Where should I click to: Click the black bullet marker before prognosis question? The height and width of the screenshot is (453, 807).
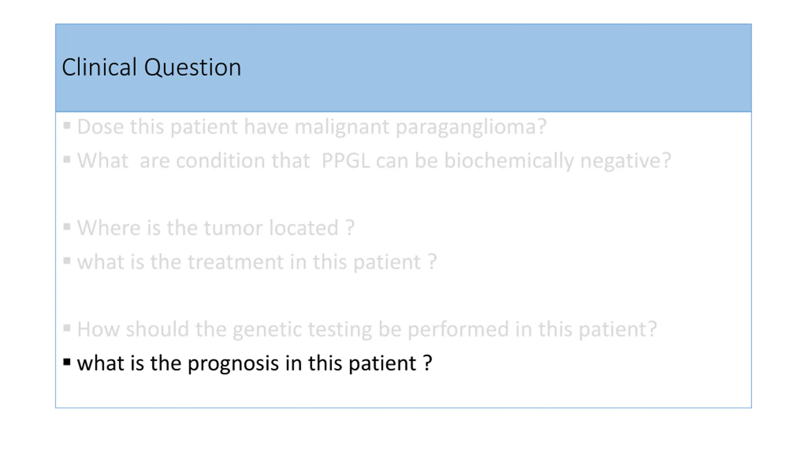click(x=67, y=362)
